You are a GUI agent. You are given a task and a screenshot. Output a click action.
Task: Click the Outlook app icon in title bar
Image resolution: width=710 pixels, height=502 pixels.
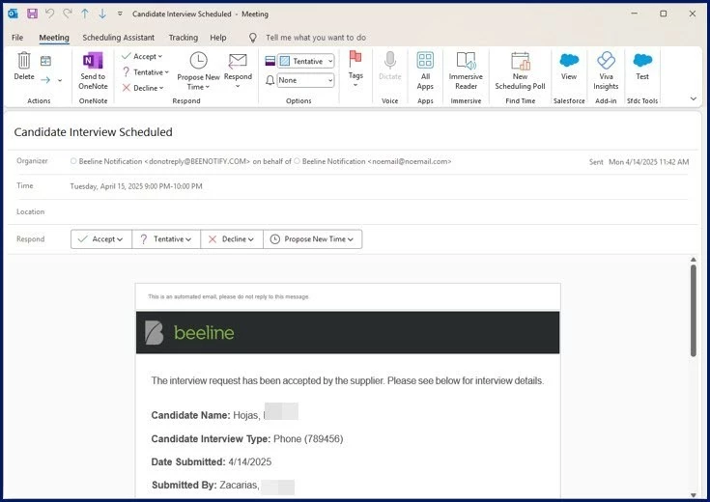[14, 14]
